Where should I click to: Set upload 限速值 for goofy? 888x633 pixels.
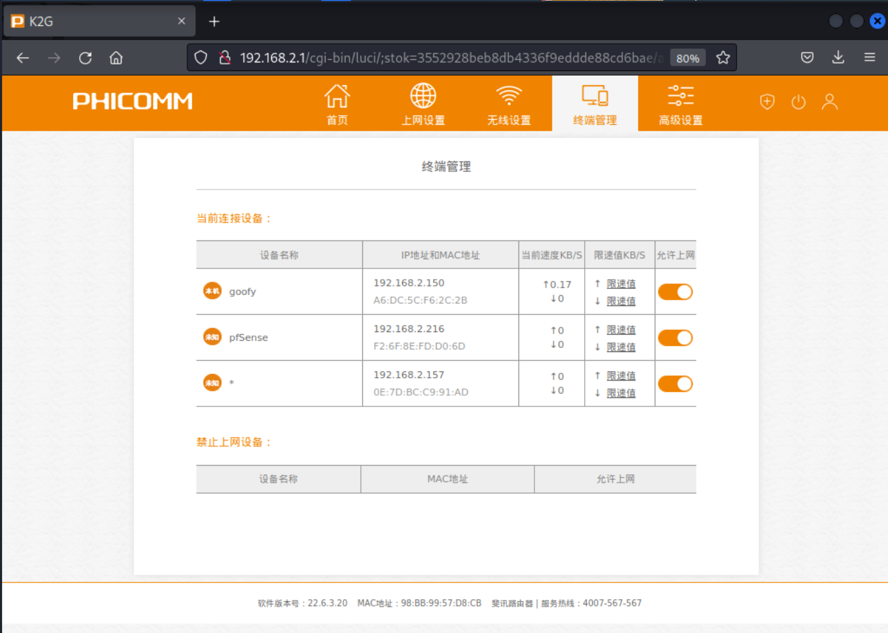pyautogui.click(x=621, y=284)
